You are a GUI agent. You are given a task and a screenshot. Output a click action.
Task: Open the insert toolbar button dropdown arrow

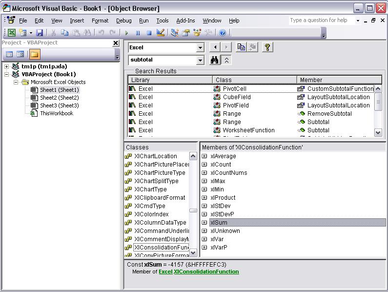pos(31,32)
